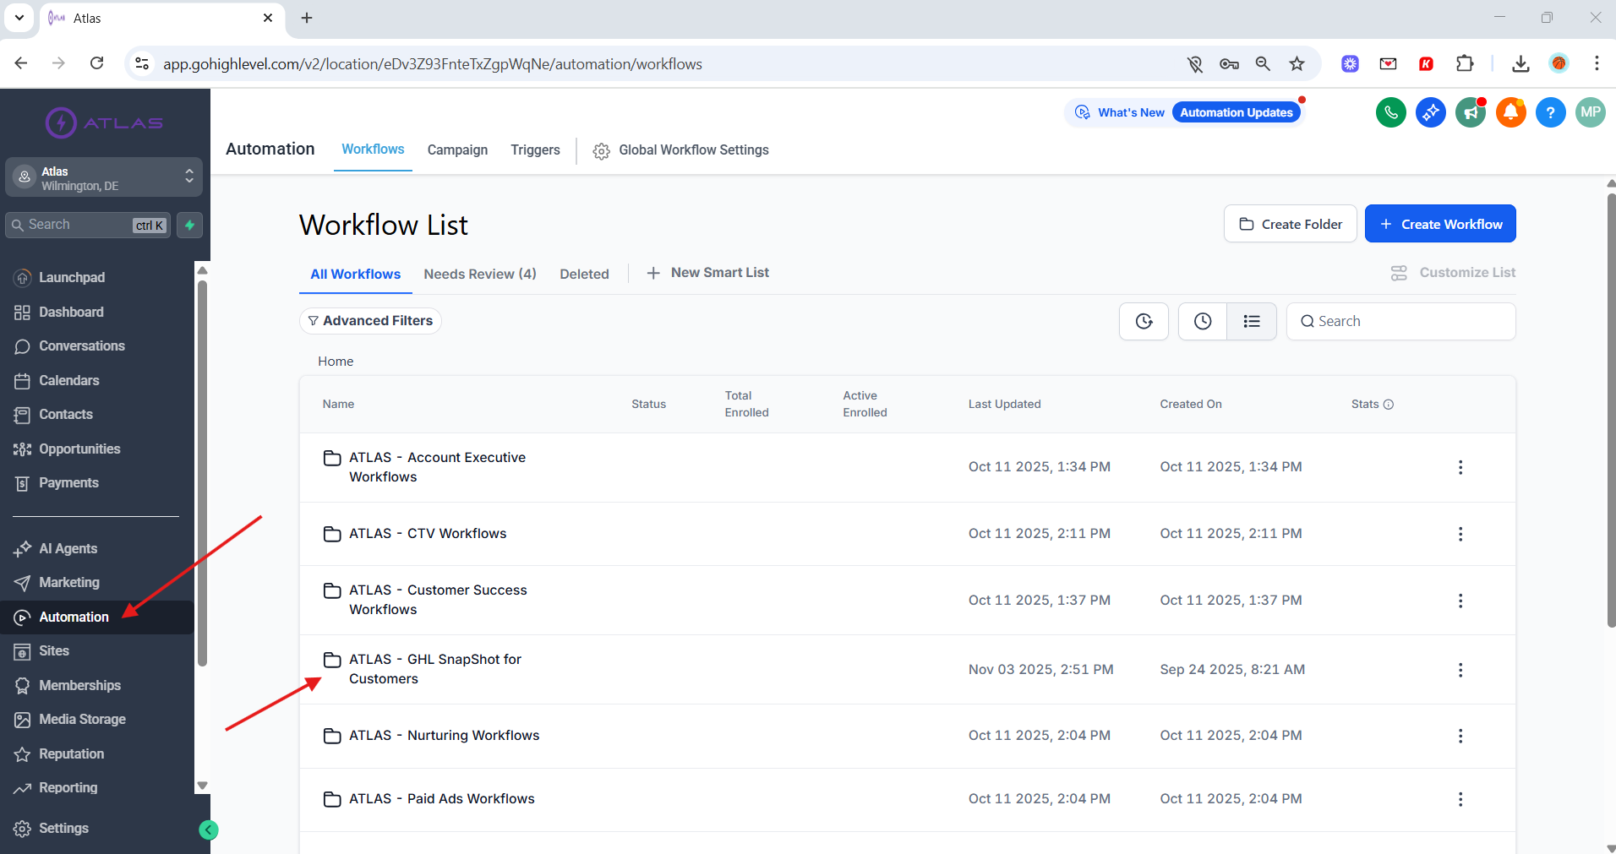
Task: Open the Deleted tab
Action: click(584, 274)
